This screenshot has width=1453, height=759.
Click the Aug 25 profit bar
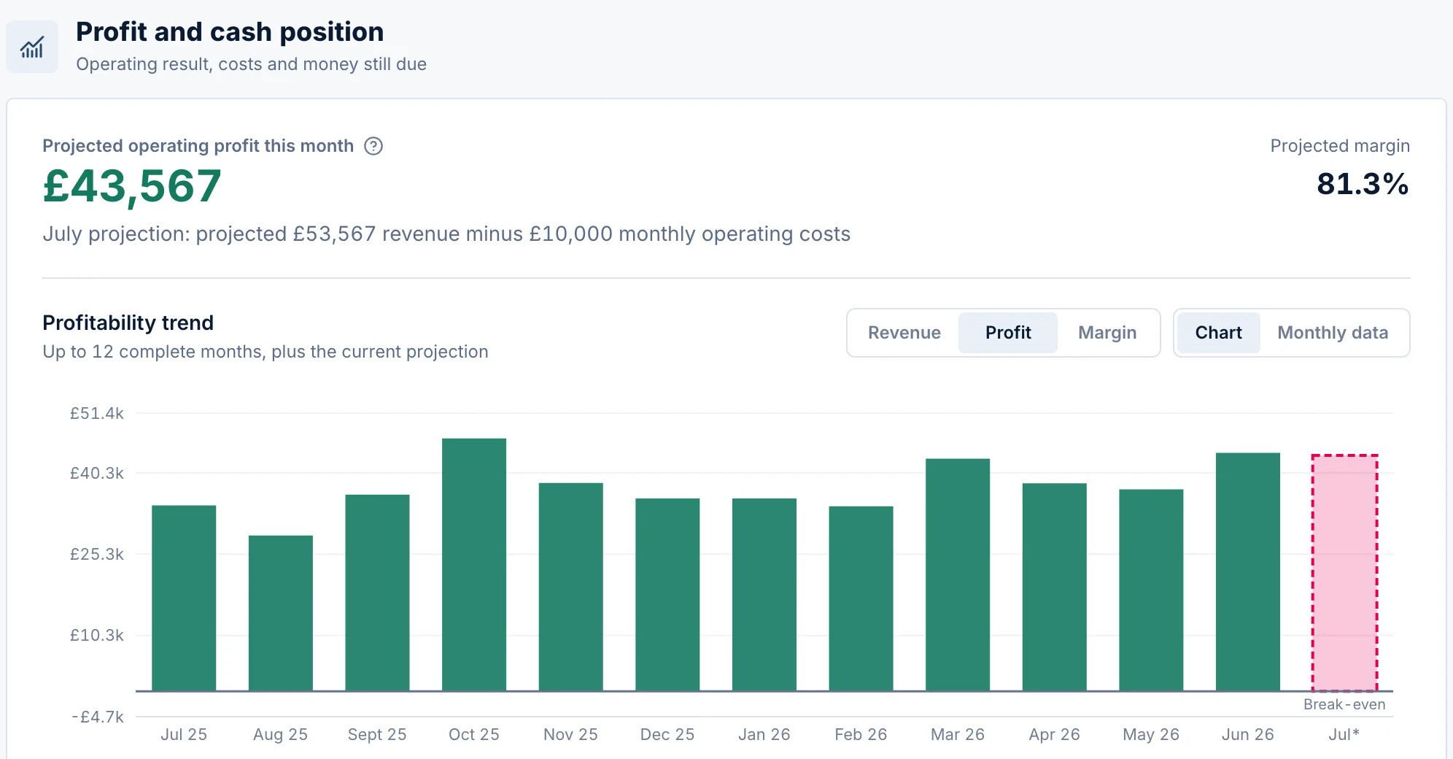click(x=281, y=613)
